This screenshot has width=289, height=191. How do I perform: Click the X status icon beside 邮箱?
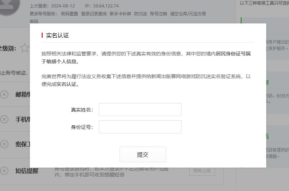(4, 94)
